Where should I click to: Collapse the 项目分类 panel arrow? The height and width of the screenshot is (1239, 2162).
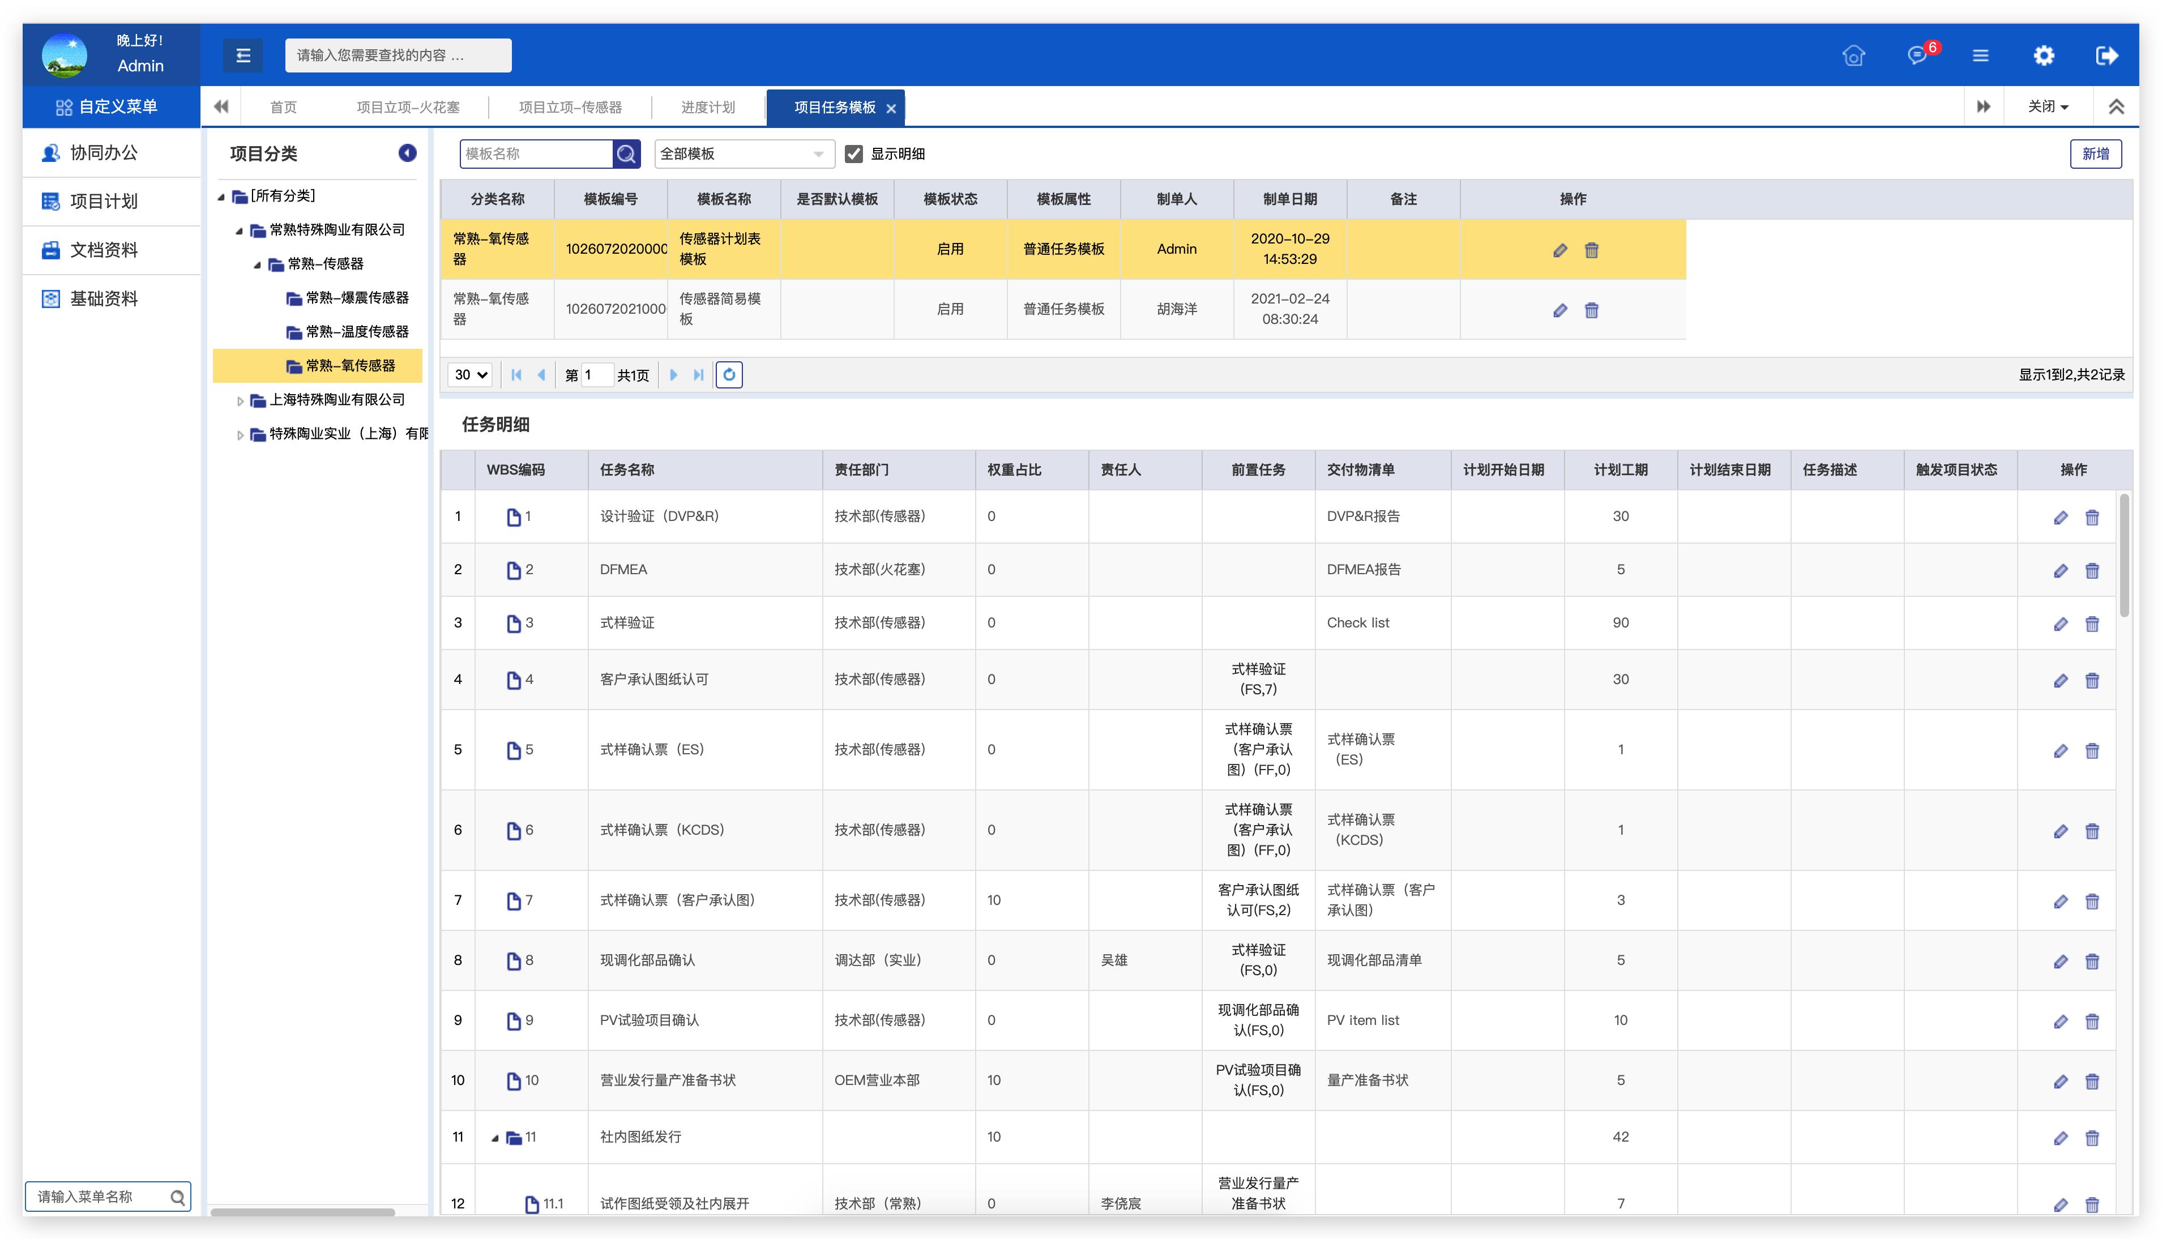click(407, 153)
